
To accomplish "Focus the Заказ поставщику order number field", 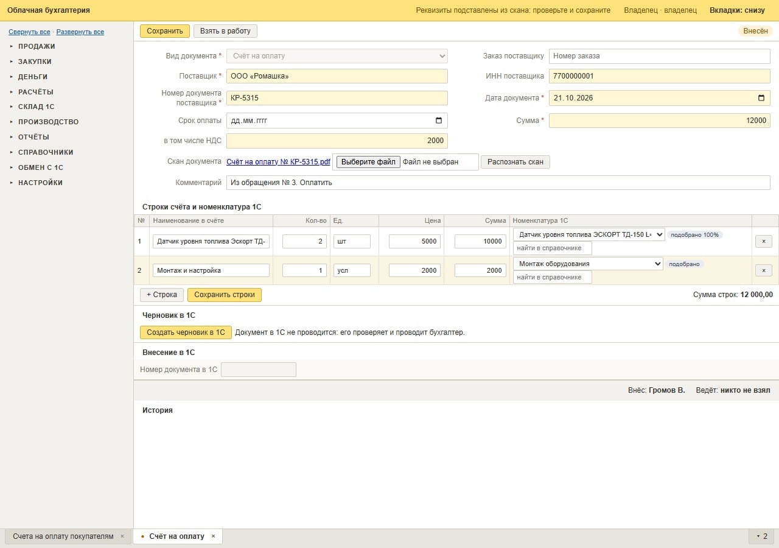I will click(x=660, y=56).
